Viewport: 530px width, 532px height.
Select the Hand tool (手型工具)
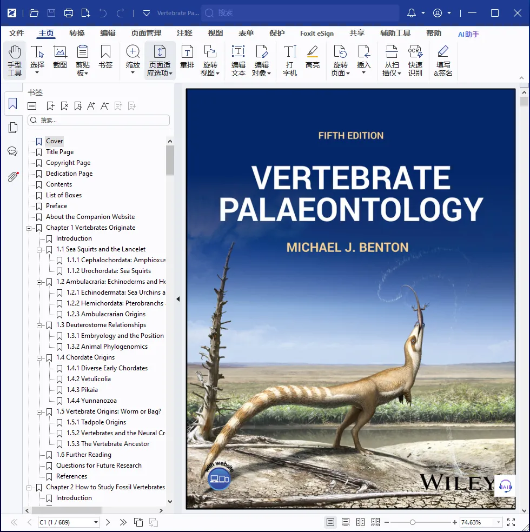tap(15, 61)
